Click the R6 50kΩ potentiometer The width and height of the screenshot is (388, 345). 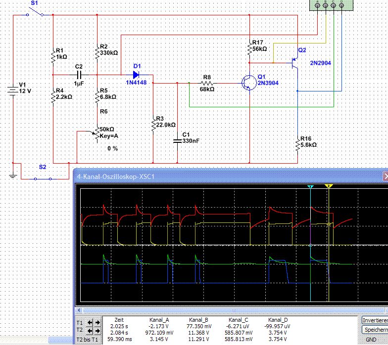point(98,133)
